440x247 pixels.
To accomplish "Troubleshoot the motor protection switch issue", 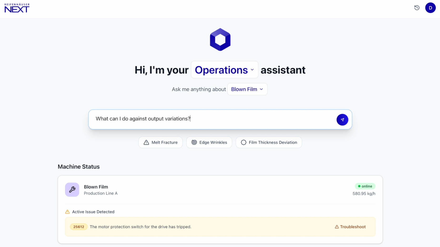I will 350,227.
